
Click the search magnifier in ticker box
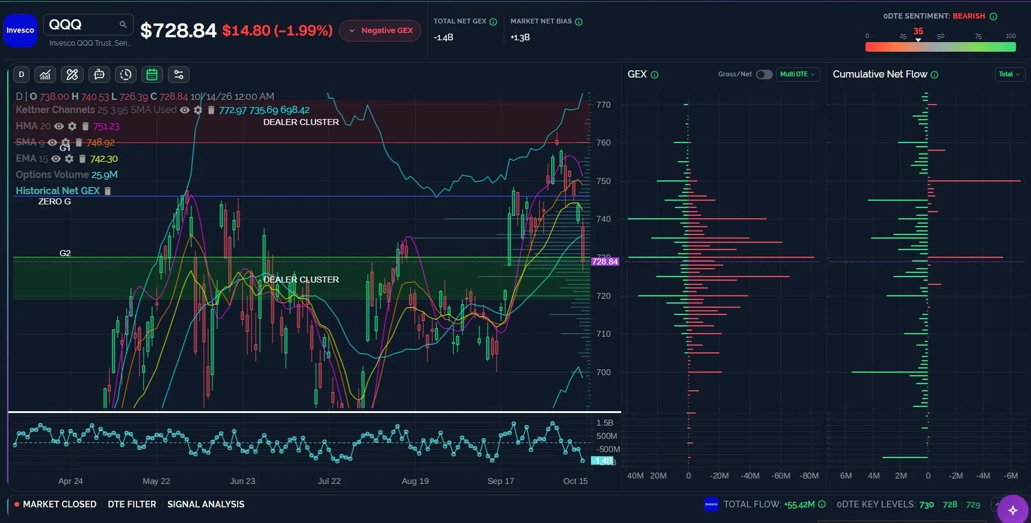(x=123, y=25)
